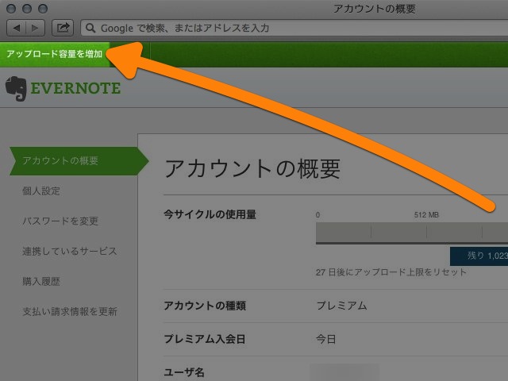
Task: Open the EVERNOTE wordmark link
Action: 75,88
